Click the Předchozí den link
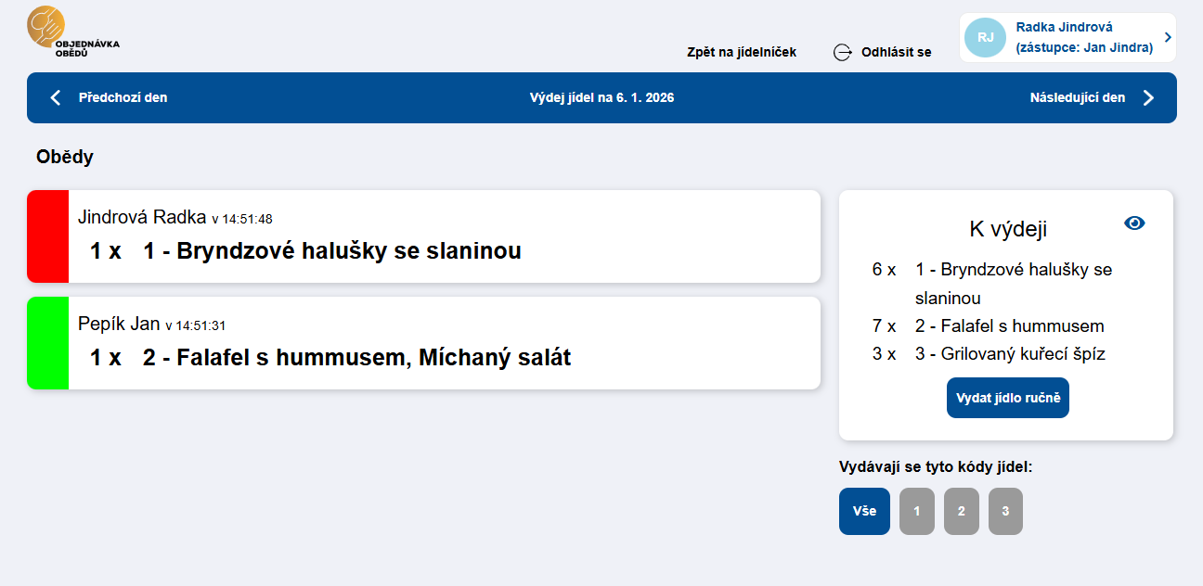The image size is (1203, 586). click(123, 97)
